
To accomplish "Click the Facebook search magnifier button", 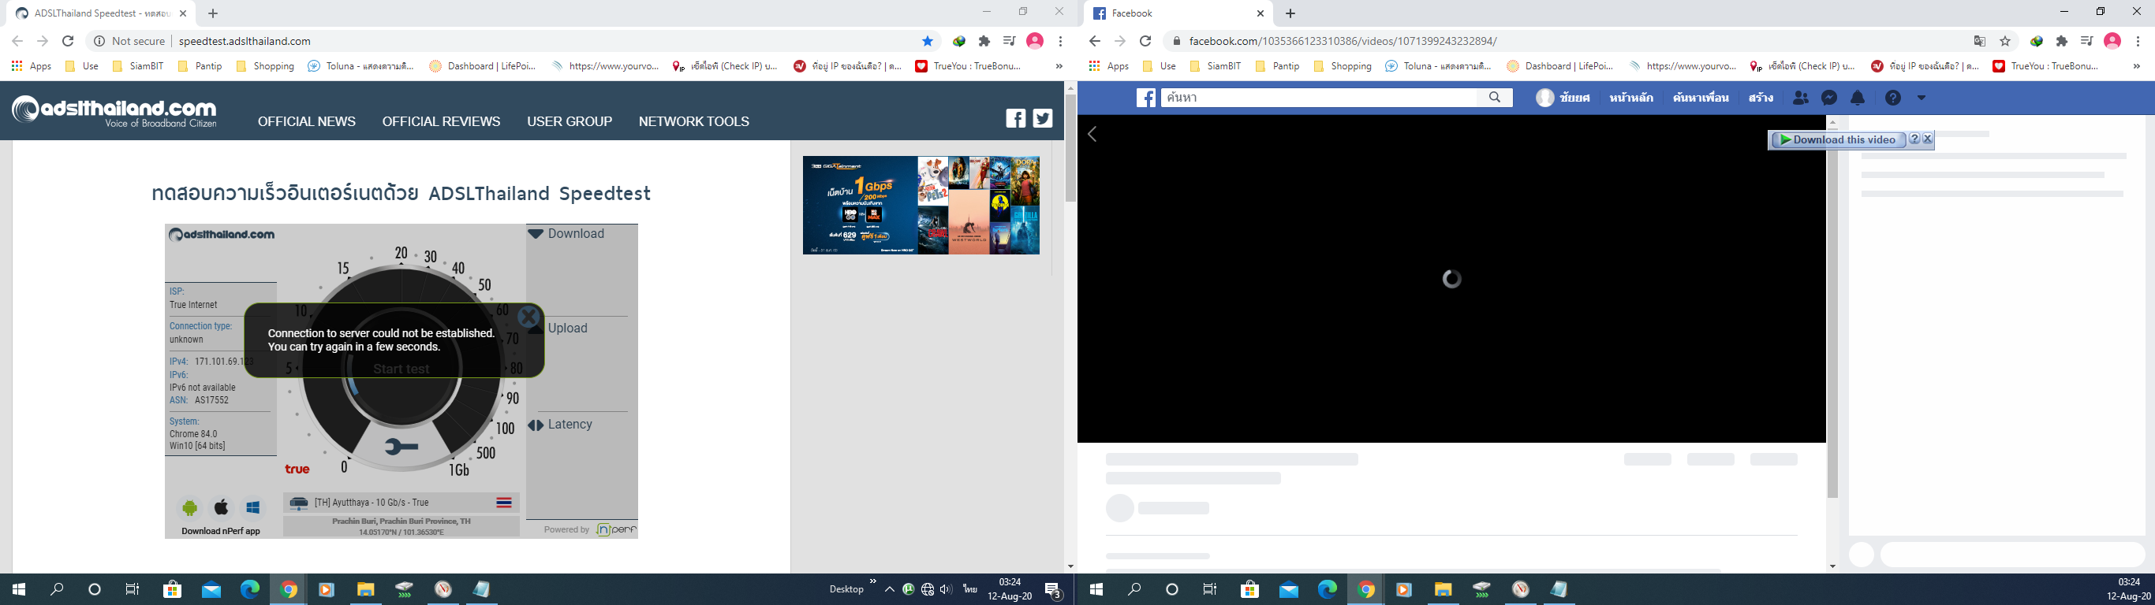I will click(1495, 98).
